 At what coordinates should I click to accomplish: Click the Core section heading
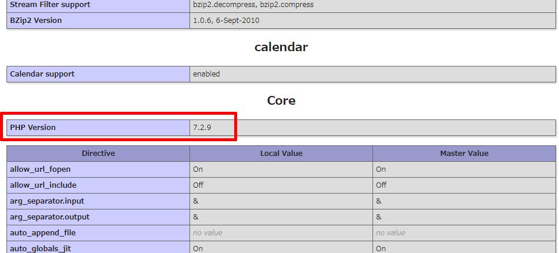click(x=281, y=101)
